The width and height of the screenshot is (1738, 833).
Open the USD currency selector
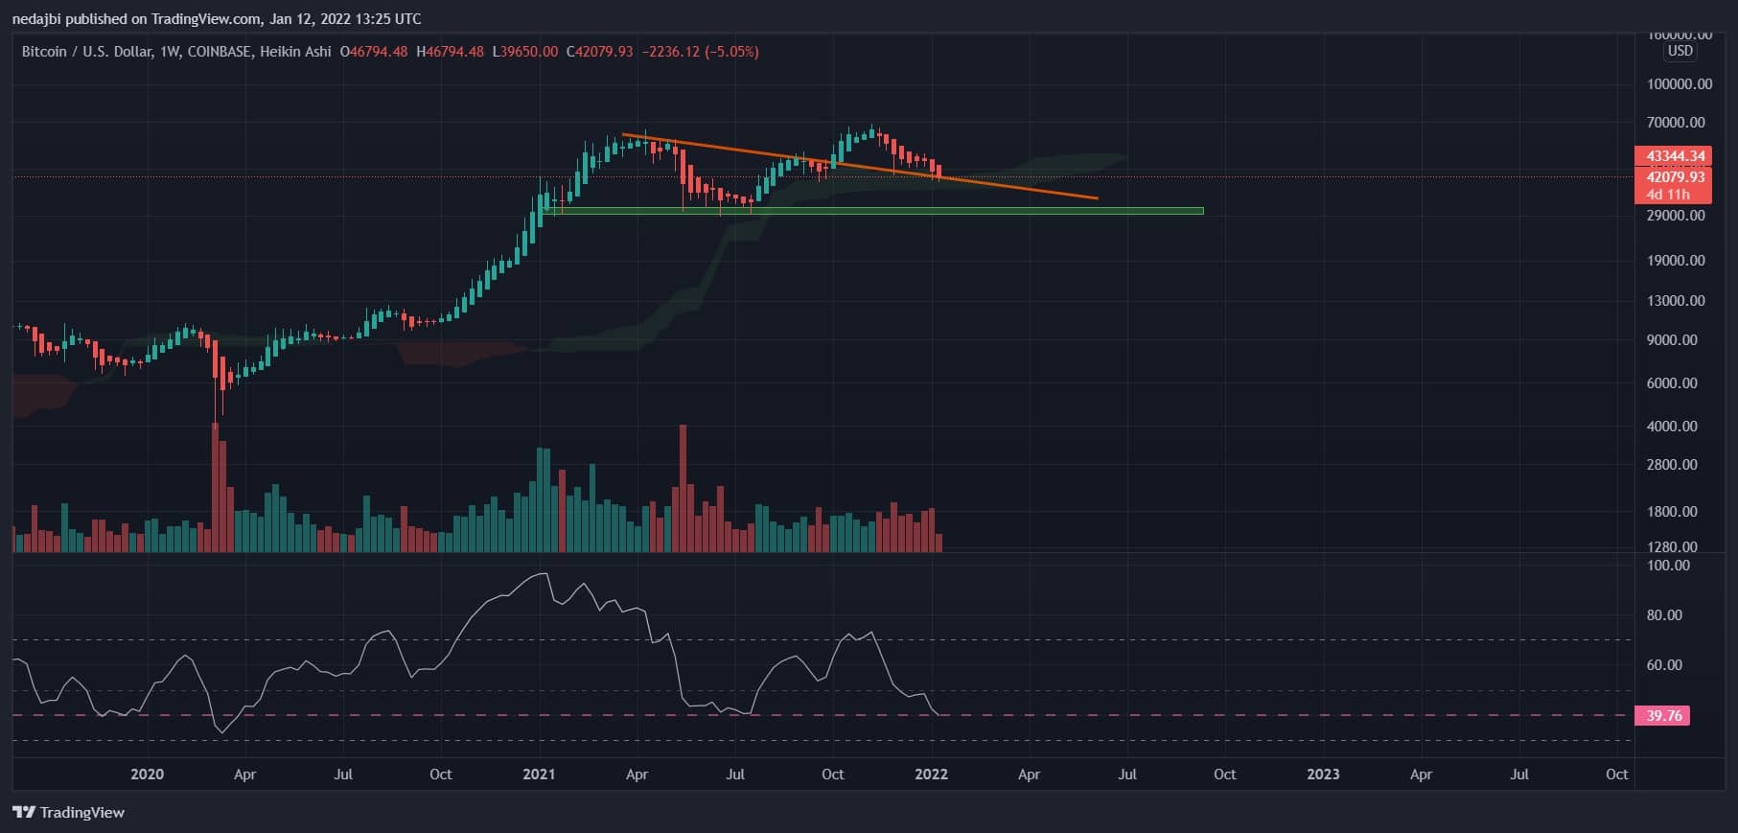click(x=1680, y=51)
